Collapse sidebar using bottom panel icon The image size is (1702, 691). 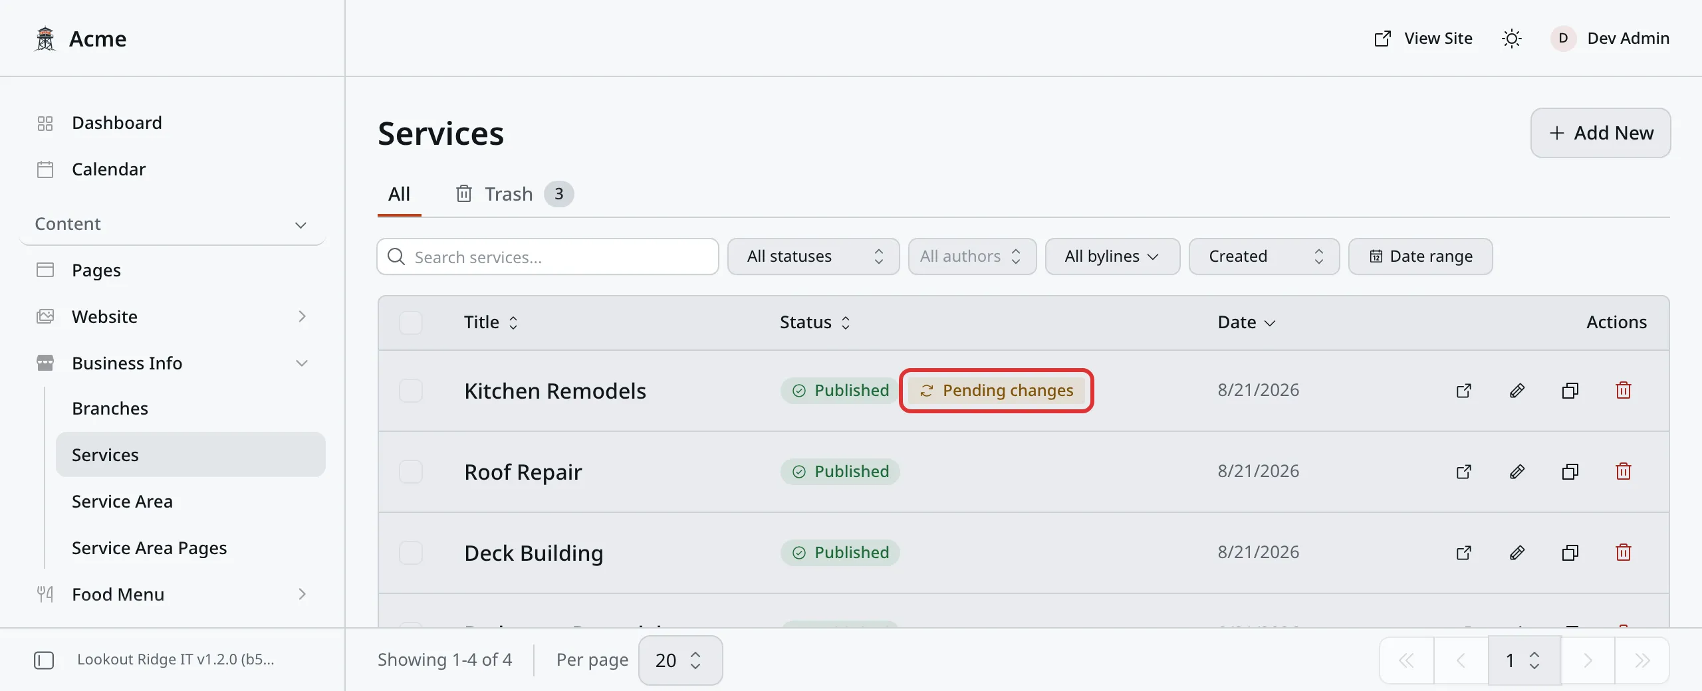(x=44, y=660)
